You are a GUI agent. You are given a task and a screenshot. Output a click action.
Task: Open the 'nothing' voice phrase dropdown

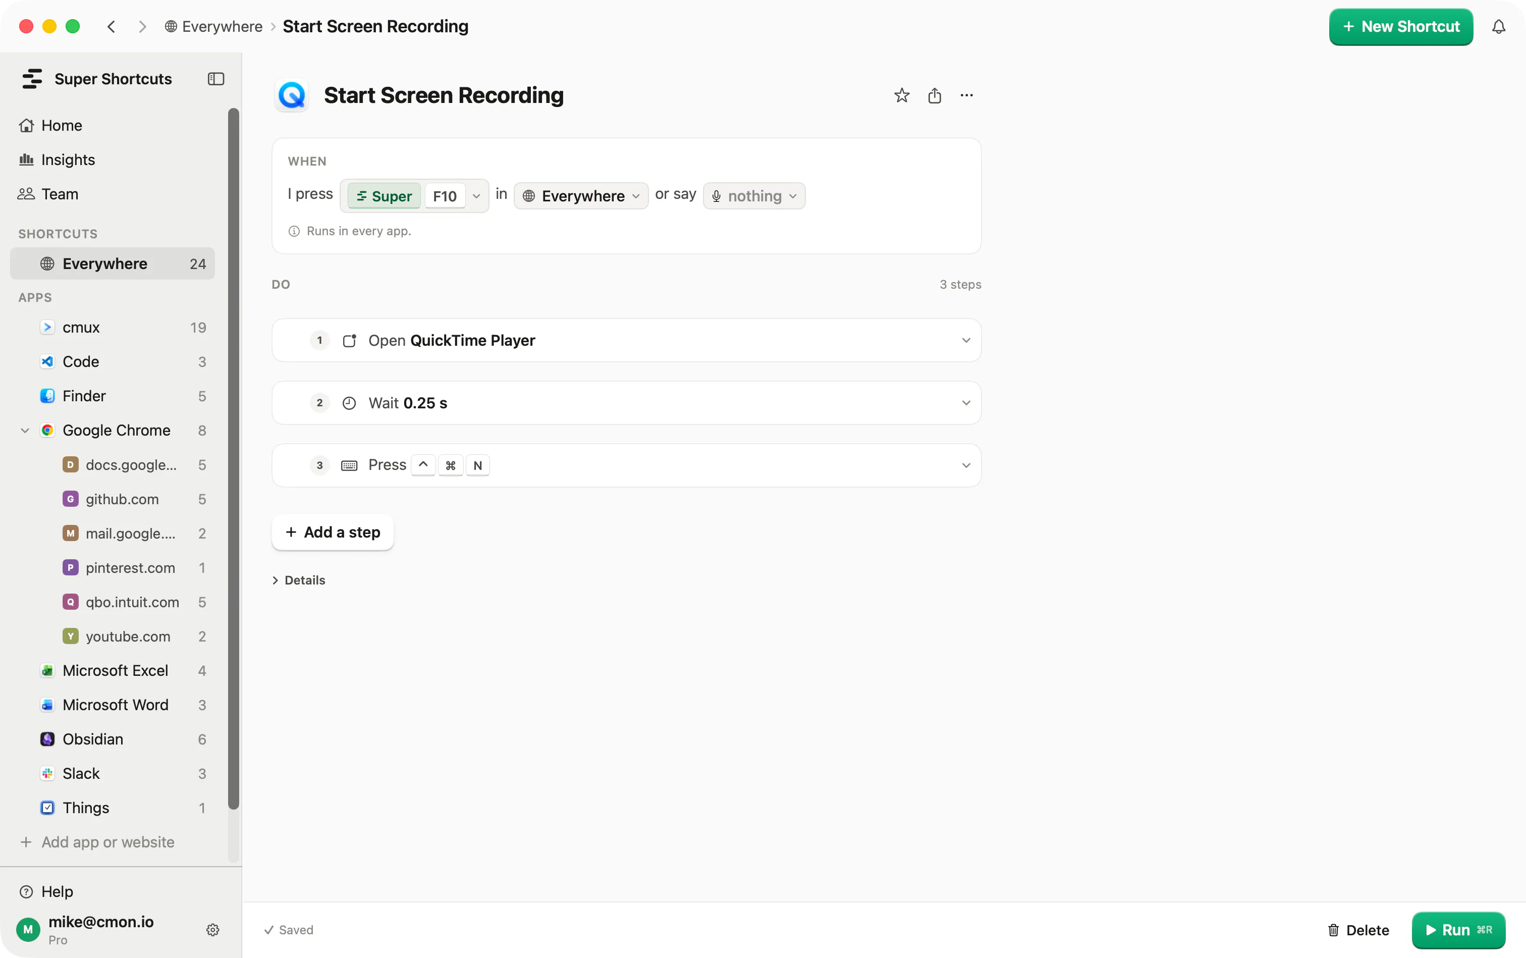click(x=754, y=196)
